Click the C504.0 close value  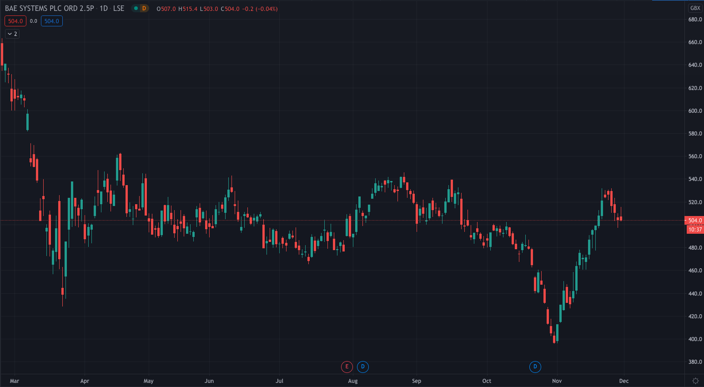pyautogui.click(x=230, y=9)
